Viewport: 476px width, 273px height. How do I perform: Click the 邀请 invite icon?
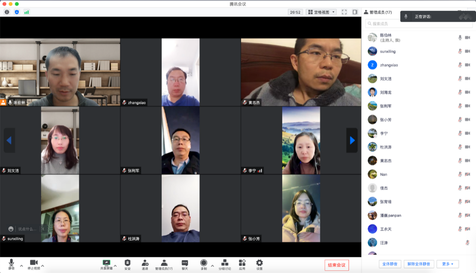pyautogui.click(x=145, y=263)
